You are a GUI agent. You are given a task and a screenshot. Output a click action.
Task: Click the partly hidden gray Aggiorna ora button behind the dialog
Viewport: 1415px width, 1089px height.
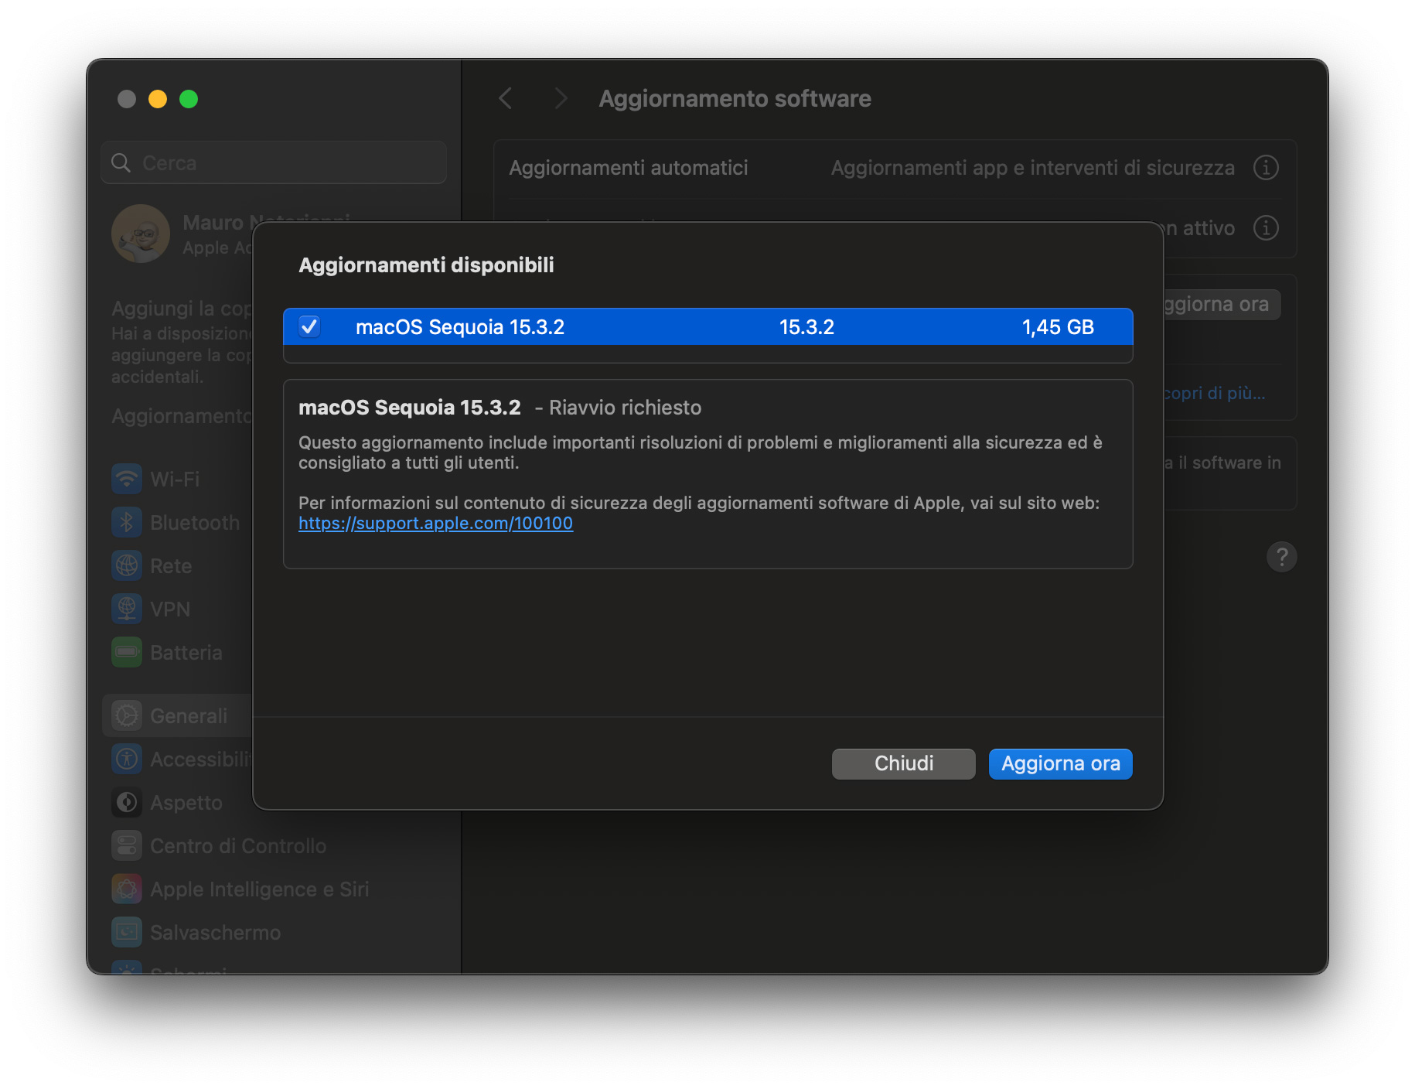click(x=1222, y=304)
